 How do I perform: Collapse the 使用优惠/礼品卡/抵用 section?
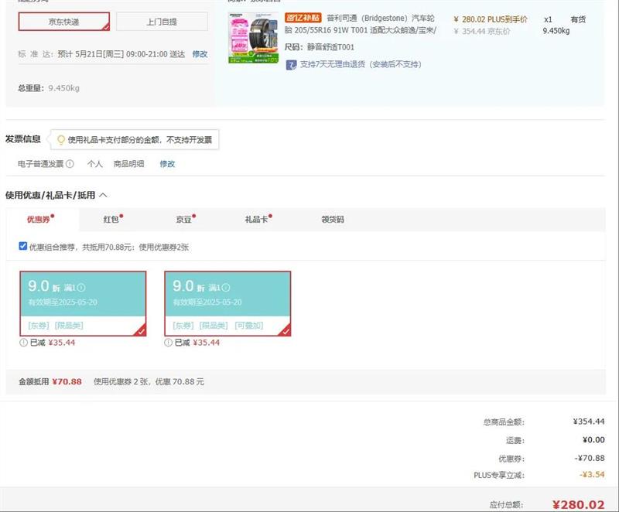(x=104, y=196)
